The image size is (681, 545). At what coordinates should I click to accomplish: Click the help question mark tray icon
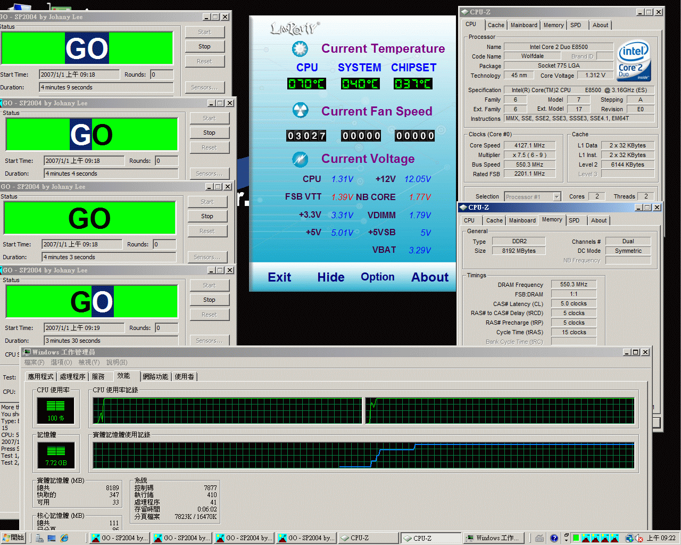[x=554, y=538]
